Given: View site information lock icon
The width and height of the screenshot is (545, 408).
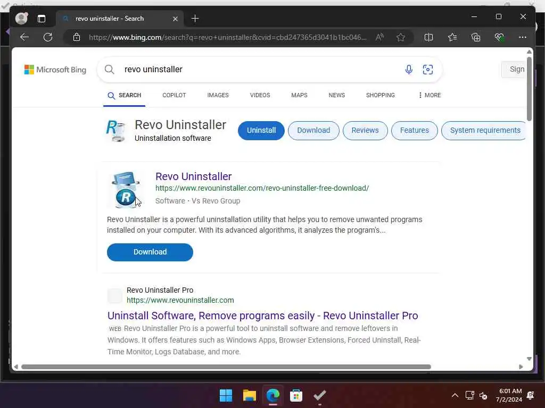Looking at the screenshot, I should click(77, 37).
